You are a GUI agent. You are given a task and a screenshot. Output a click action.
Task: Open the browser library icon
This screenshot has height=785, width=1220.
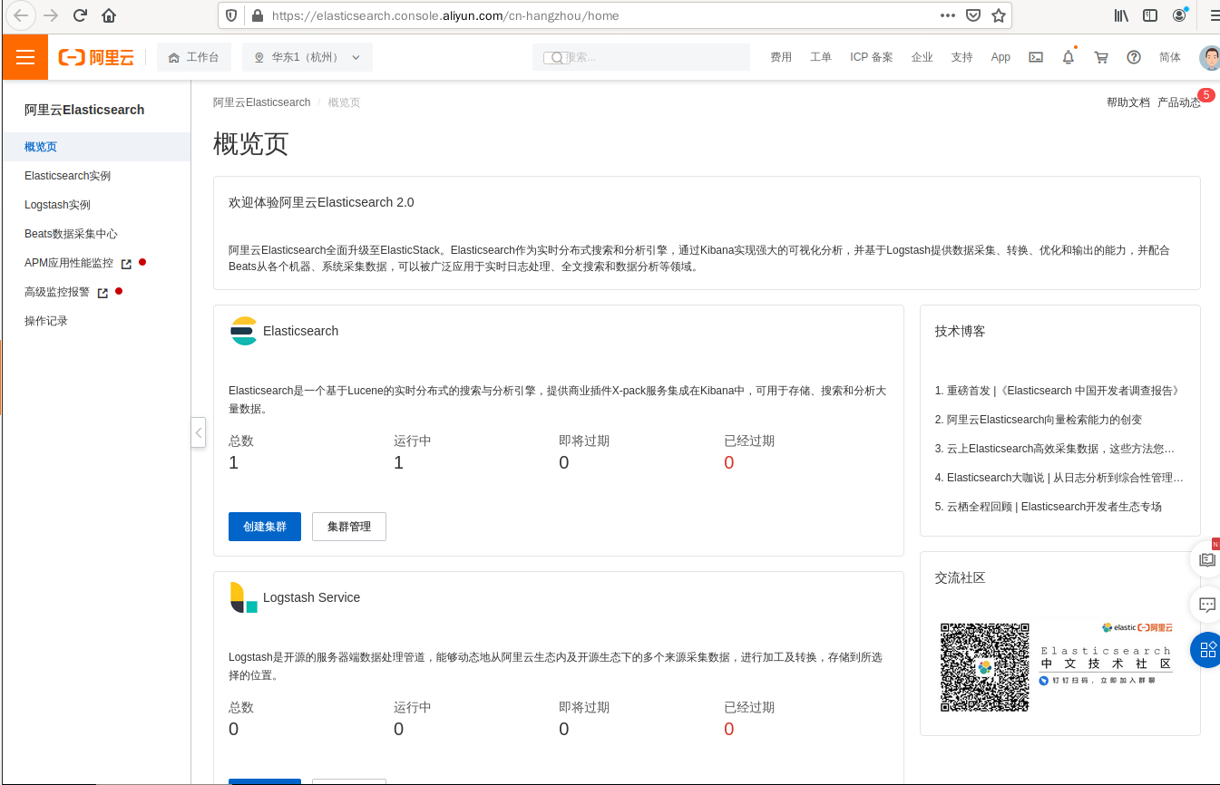[x=1121, y=15]
